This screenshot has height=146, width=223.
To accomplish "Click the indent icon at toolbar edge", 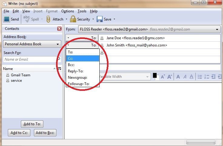I will pos(220,77).
